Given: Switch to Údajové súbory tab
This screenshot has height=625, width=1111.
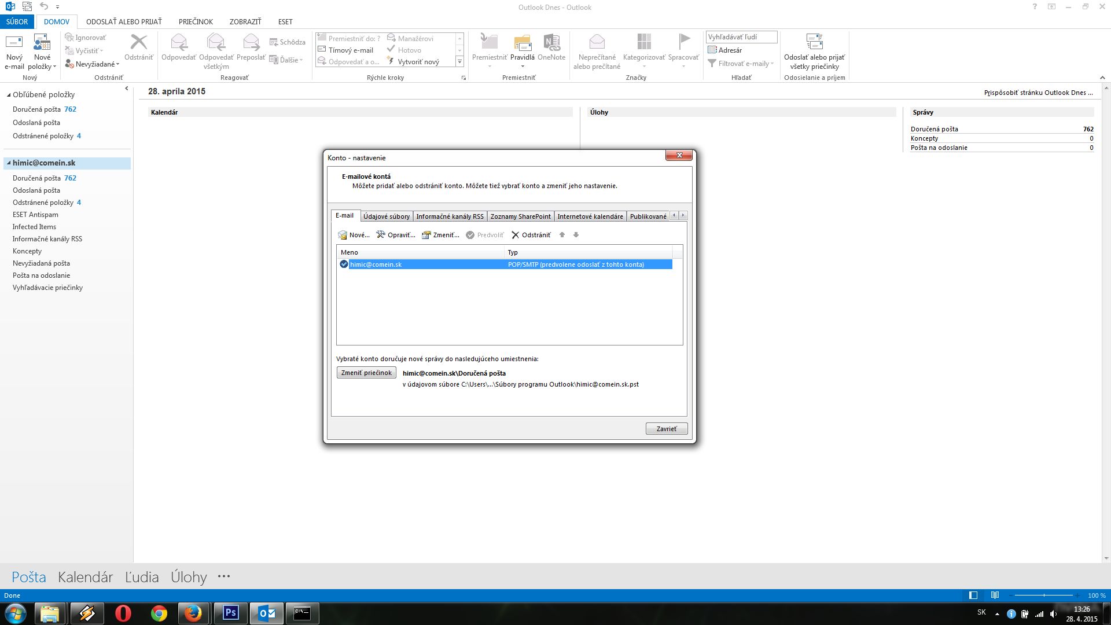Looking at the screenshot, I should pos(387,216).
